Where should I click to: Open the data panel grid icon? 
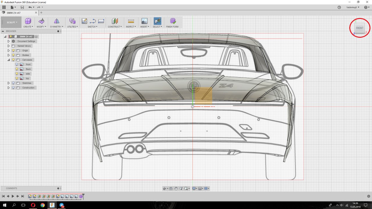[4, 7]
